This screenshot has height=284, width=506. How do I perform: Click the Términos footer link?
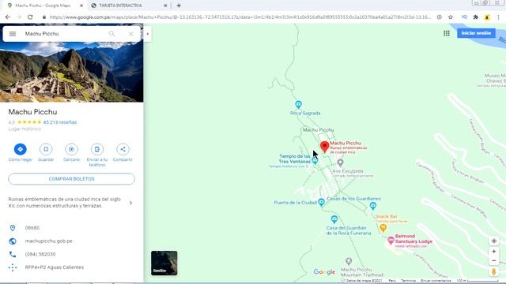click(x=408, y=281)
